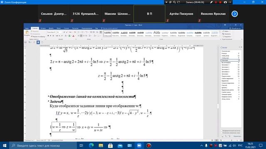Cut selection using Вырезать in Word ribbon

point(34,31)
